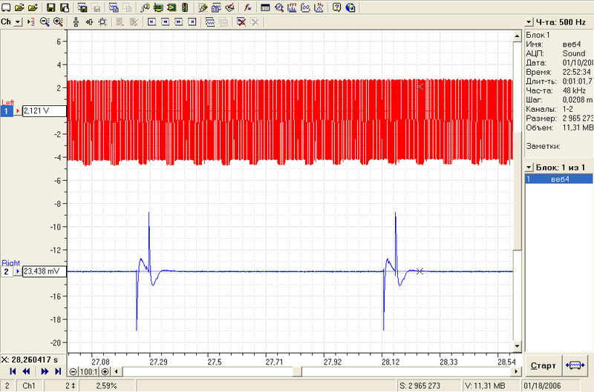The image size is (594, 392).
Task: Click the blue arrow beside channel 2
Action: 17,271
